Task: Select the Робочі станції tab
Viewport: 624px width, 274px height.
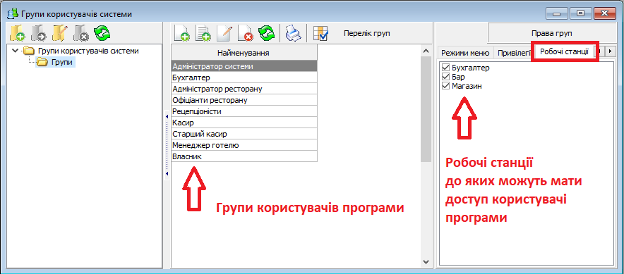Action: pos(564,52)
